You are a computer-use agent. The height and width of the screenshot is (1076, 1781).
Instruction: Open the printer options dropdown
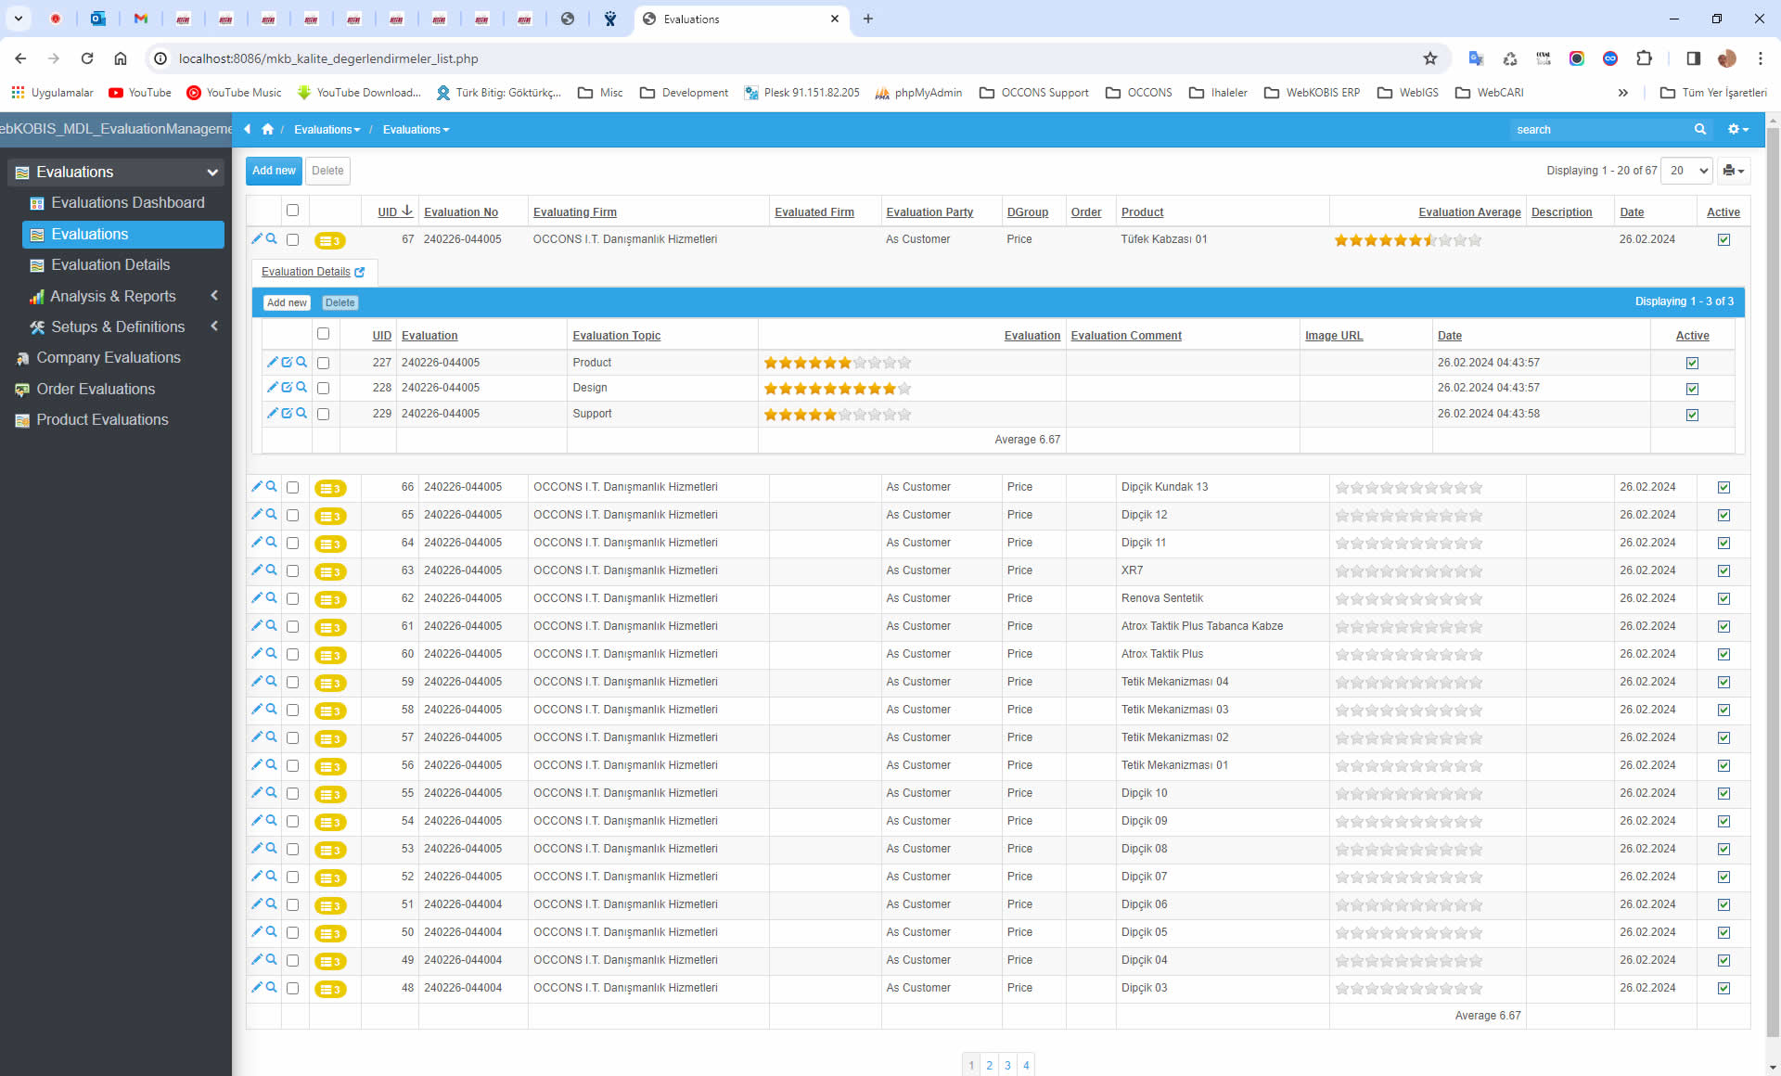[x=1733, y=171]
